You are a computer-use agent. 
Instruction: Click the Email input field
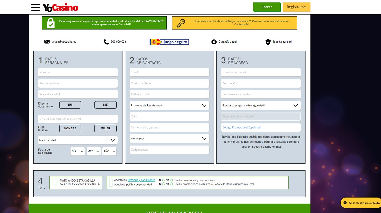coord(169,72)
